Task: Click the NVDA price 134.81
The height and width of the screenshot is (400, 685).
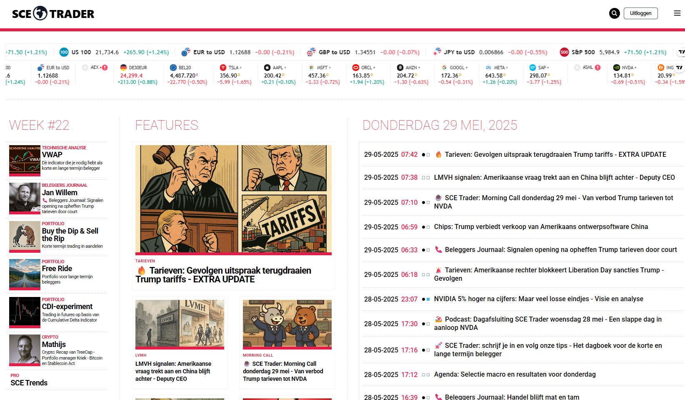Action: click(622, 75)
